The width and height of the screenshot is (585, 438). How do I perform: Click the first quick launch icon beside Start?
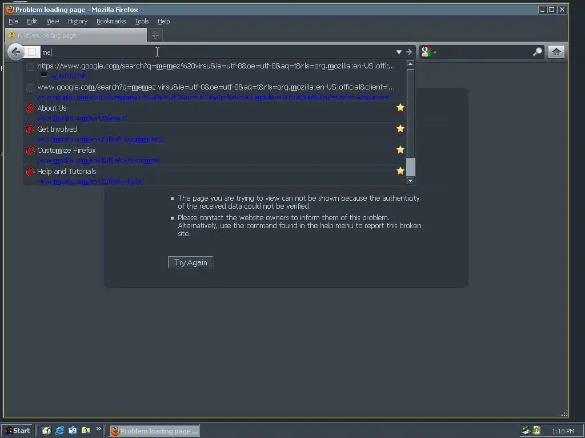[x=46, y=431]
